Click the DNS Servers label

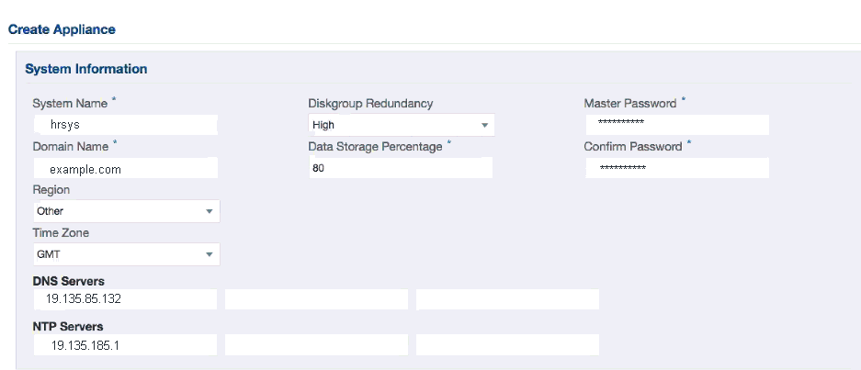pyautogui.click(x=68, y=280)
